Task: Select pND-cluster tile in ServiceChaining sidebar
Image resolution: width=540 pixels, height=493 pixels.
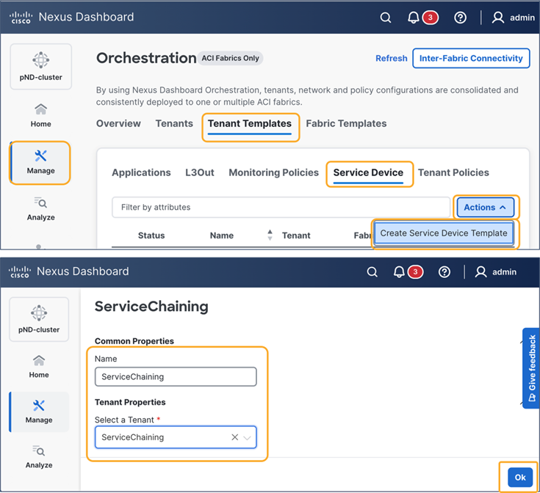Action: (39, 319)
